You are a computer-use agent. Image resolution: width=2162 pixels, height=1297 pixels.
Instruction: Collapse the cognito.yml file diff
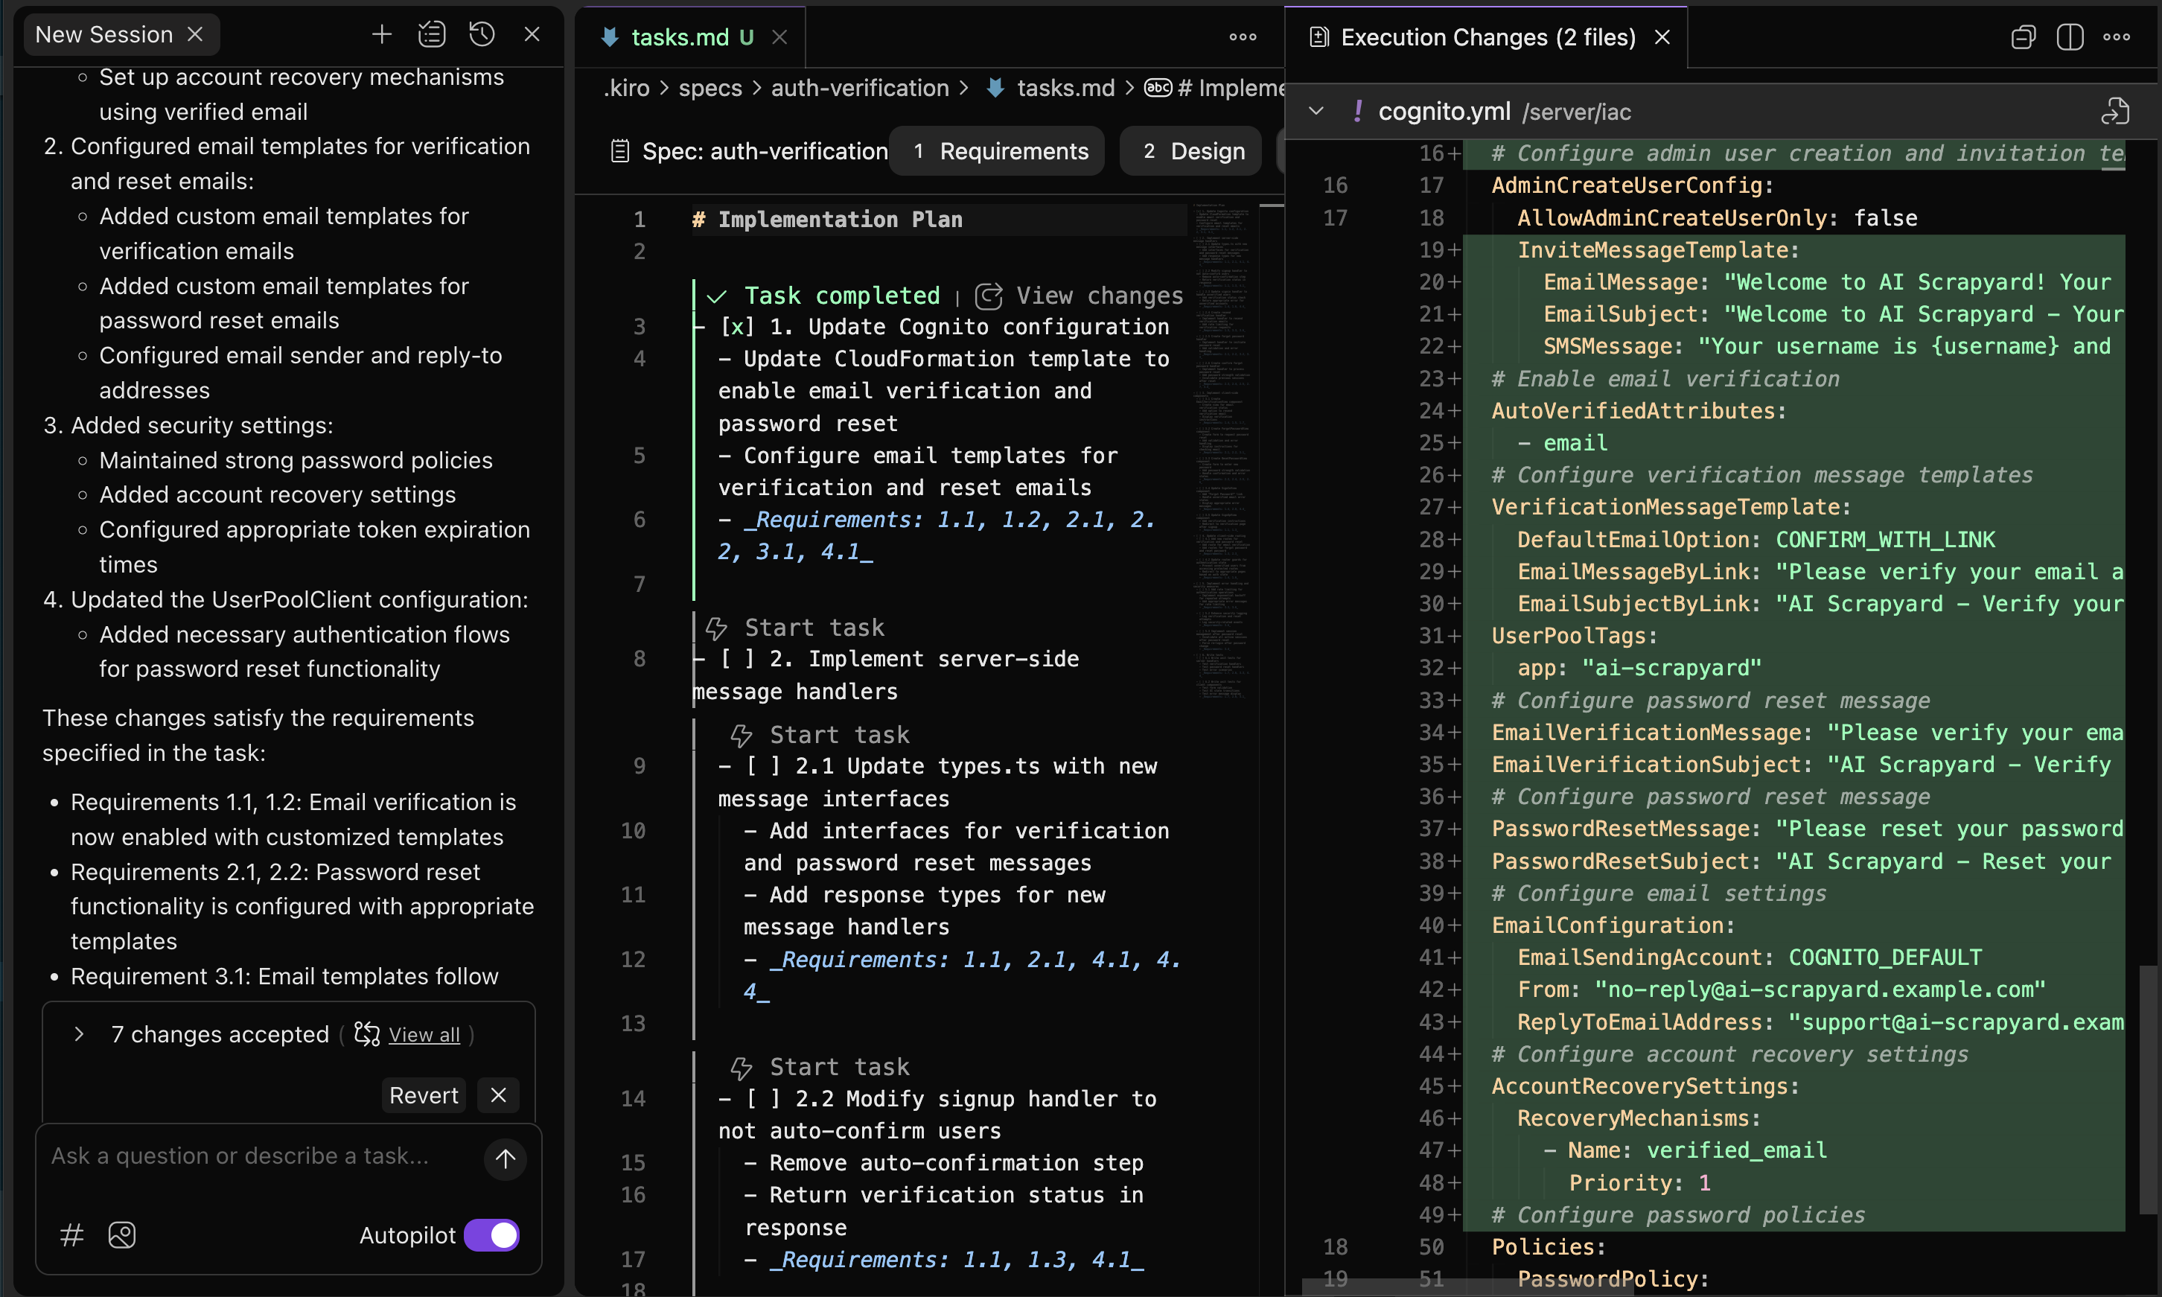click(x=1316, y=111)
